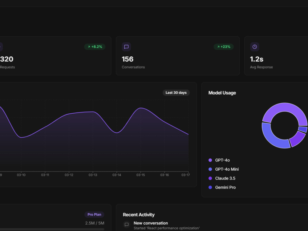Click the 03-13 axis label
This screenshot has width=308, height=231.
pos(93,175)
